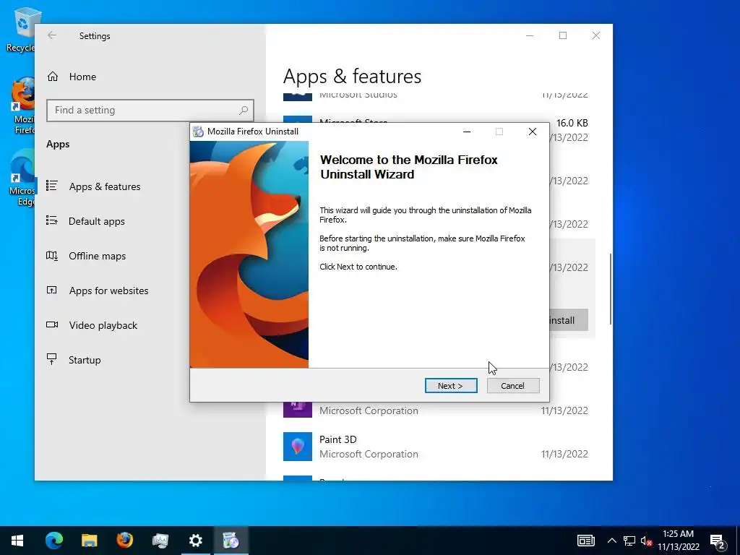Click the Uninstall button in Apps & features
The width and height of the screenshot is (740, 555).
pyautogui.click(x=569, y=320)
